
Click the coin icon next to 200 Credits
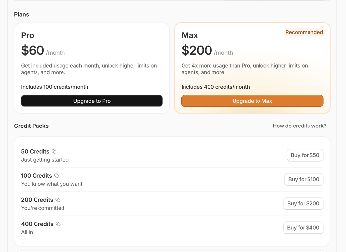(x=58, y=200)
